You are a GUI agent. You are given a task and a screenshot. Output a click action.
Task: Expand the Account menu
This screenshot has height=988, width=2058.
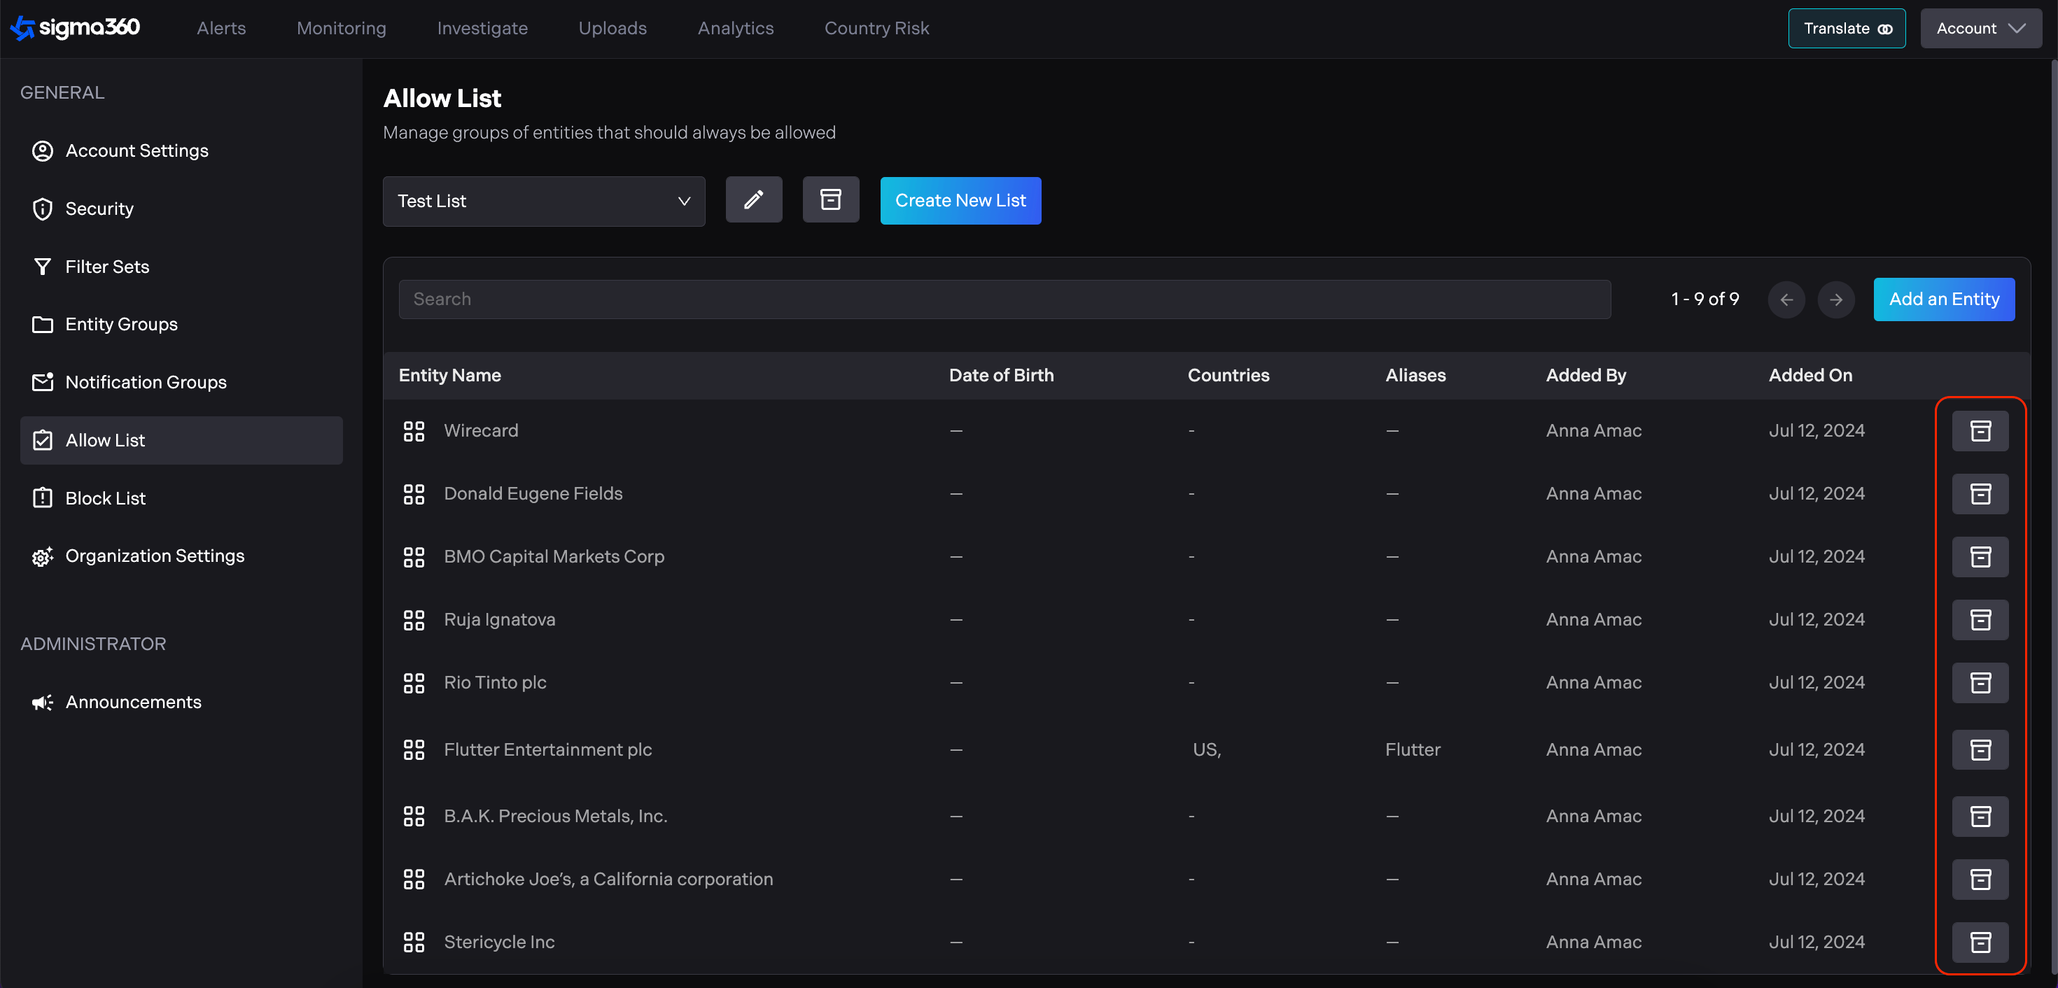pos(1980,29)
